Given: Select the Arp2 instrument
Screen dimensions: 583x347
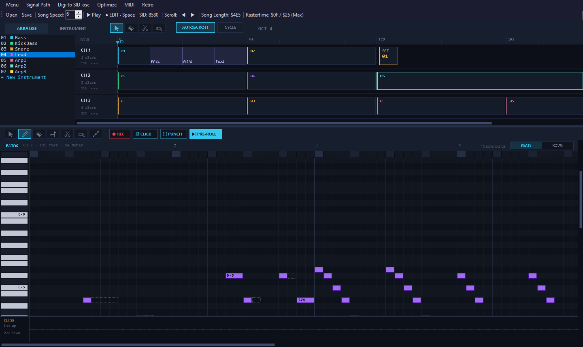Looking at the screenshot, I should point(38,66).
